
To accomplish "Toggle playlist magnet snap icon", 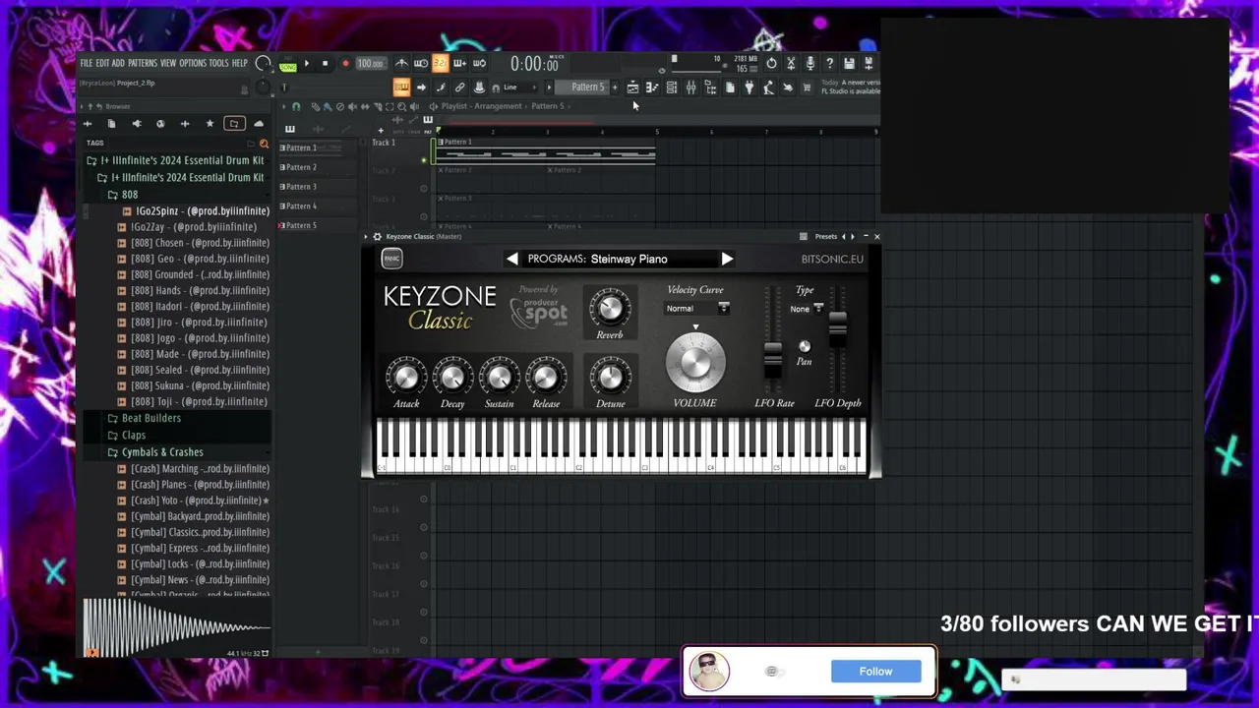I will (296, 106).
